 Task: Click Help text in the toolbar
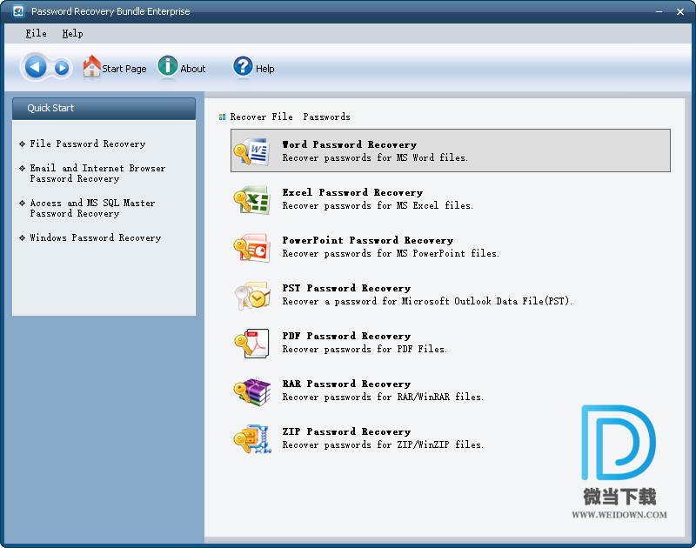pyautogui.click(x=264, y=69)
